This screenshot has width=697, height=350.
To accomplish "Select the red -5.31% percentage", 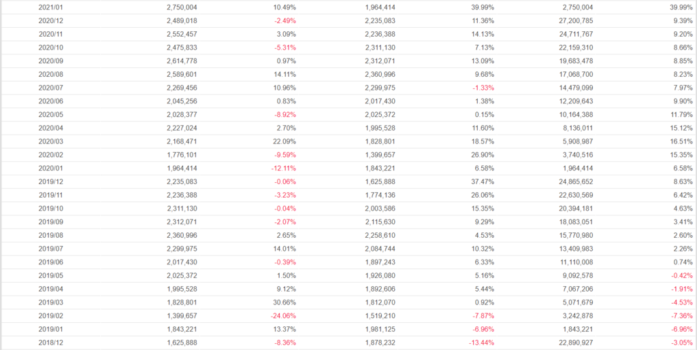I will [284, 47].
